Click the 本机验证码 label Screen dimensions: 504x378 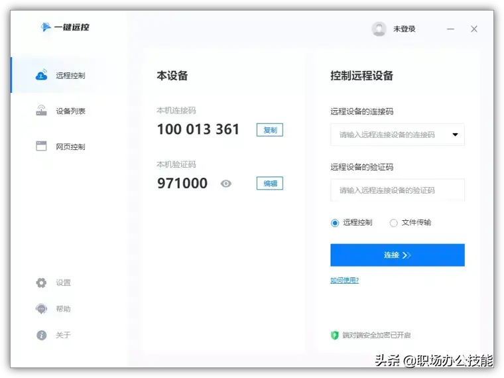point(176,164)
